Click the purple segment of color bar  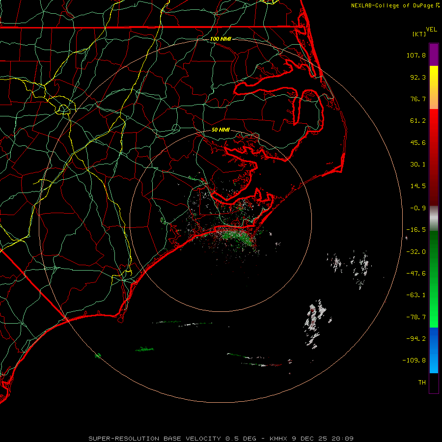(x=434, y=55)
